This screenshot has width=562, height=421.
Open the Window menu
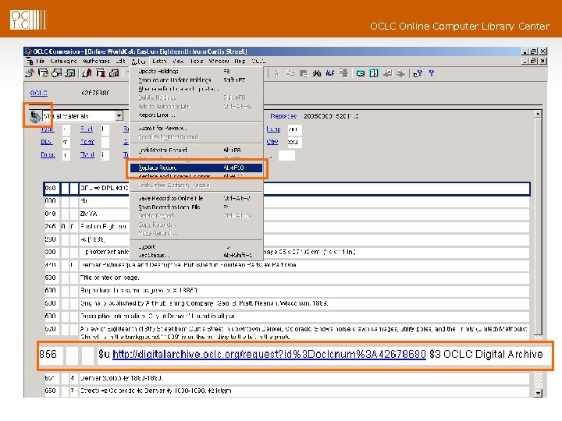(x=219, y=62)
